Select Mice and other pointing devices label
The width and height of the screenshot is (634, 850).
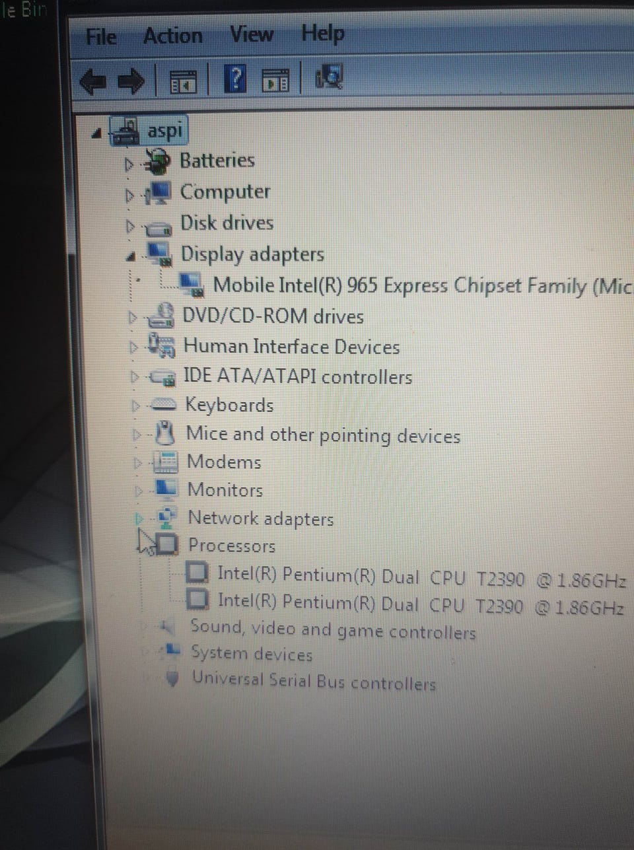tap(324, 435)
